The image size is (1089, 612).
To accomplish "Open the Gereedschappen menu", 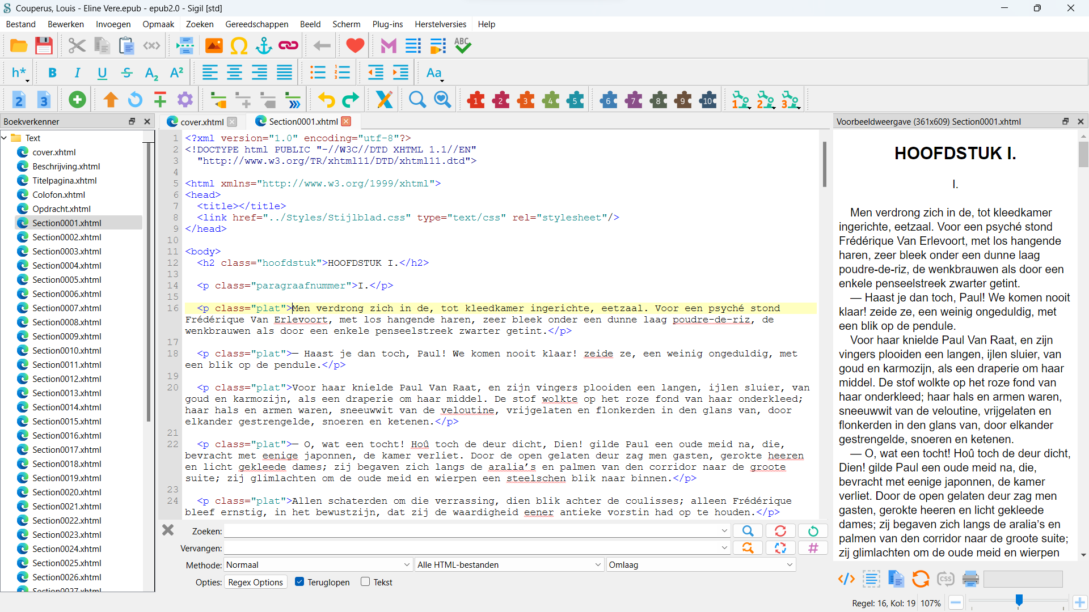I will point(257,24).
